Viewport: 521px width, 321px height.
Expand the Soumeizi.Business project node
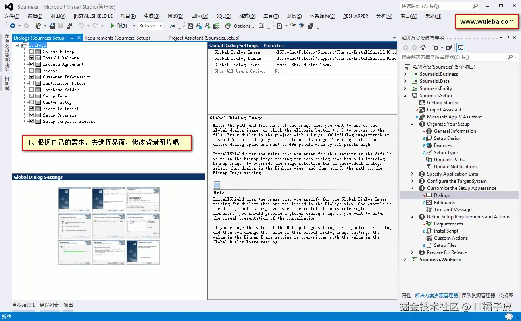tap(405, 74)
